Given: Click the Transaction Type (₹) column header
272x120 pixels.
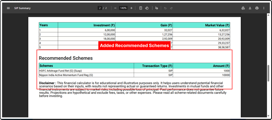Looking at the screenshot, I should click(153, 66).
